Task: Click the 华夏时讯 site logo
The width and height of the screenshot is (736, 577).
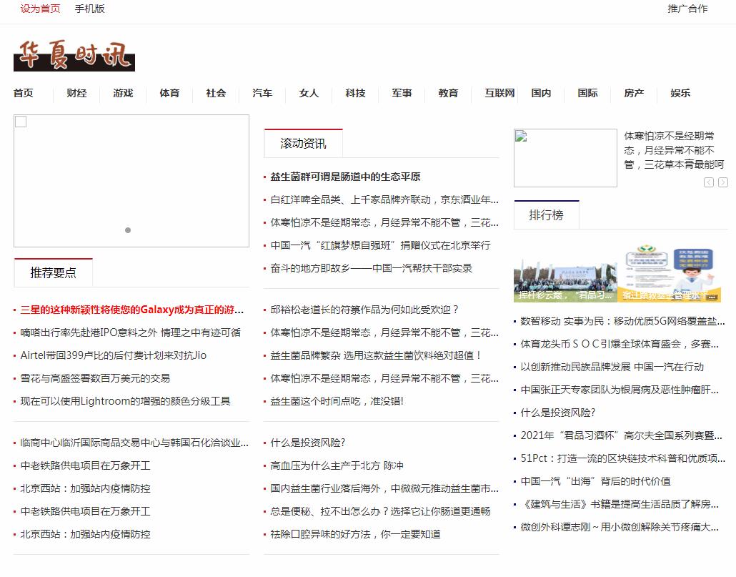Action: [74, 55]
